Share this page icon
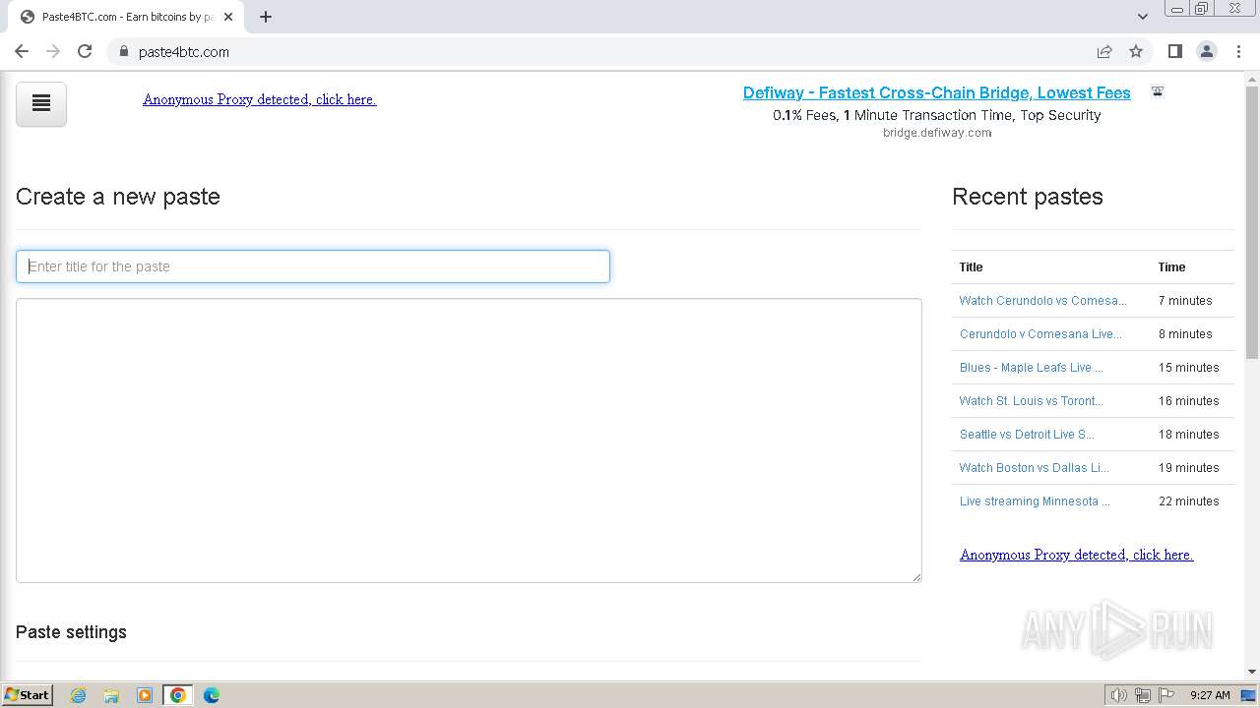The width and height of the screenshot is (1260, 708). [x=1104, y=51]
